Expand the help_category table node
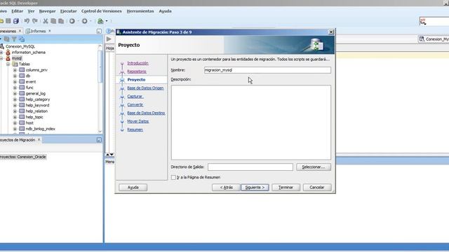 click(15, 99)
